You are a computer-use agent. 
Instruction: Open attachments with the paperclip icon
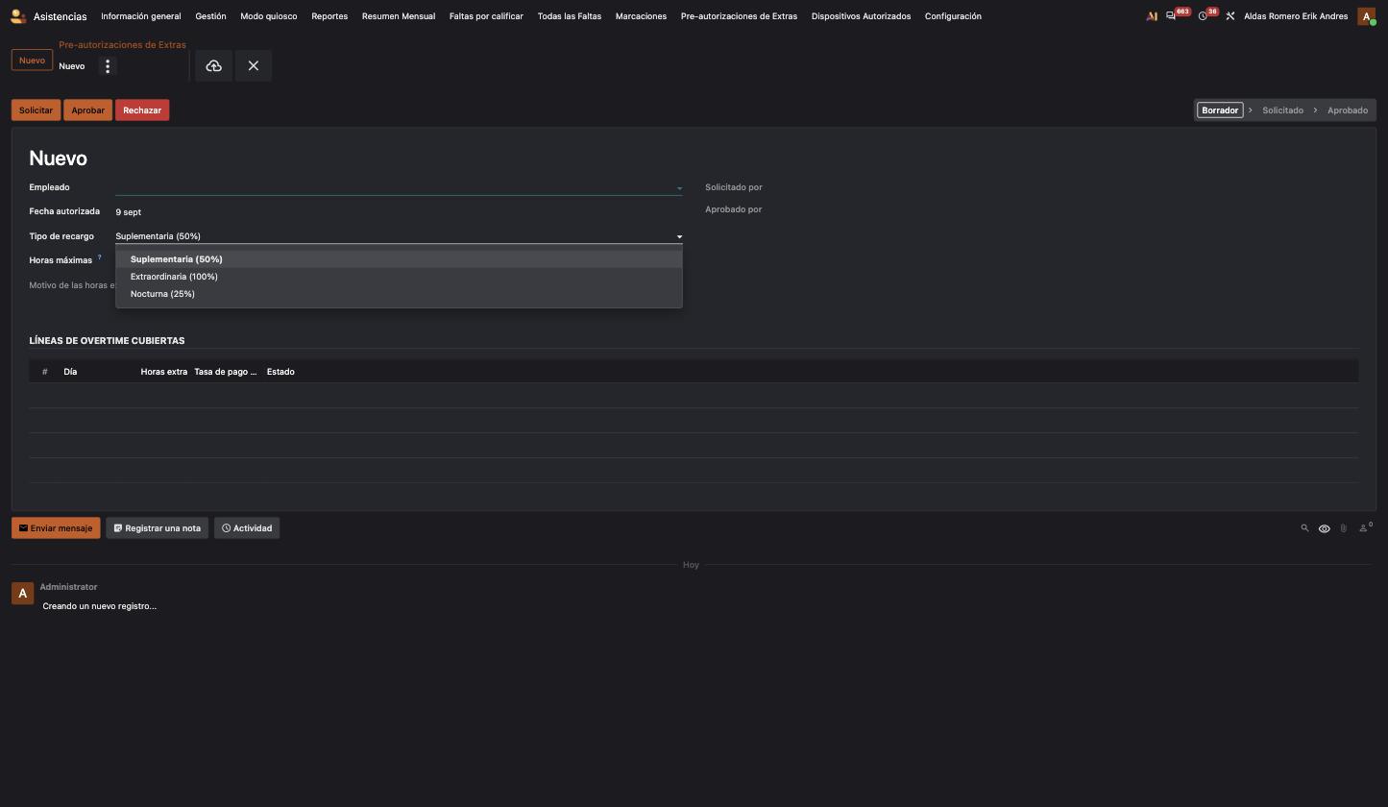pyautogui.click(x=1344, y=528)
